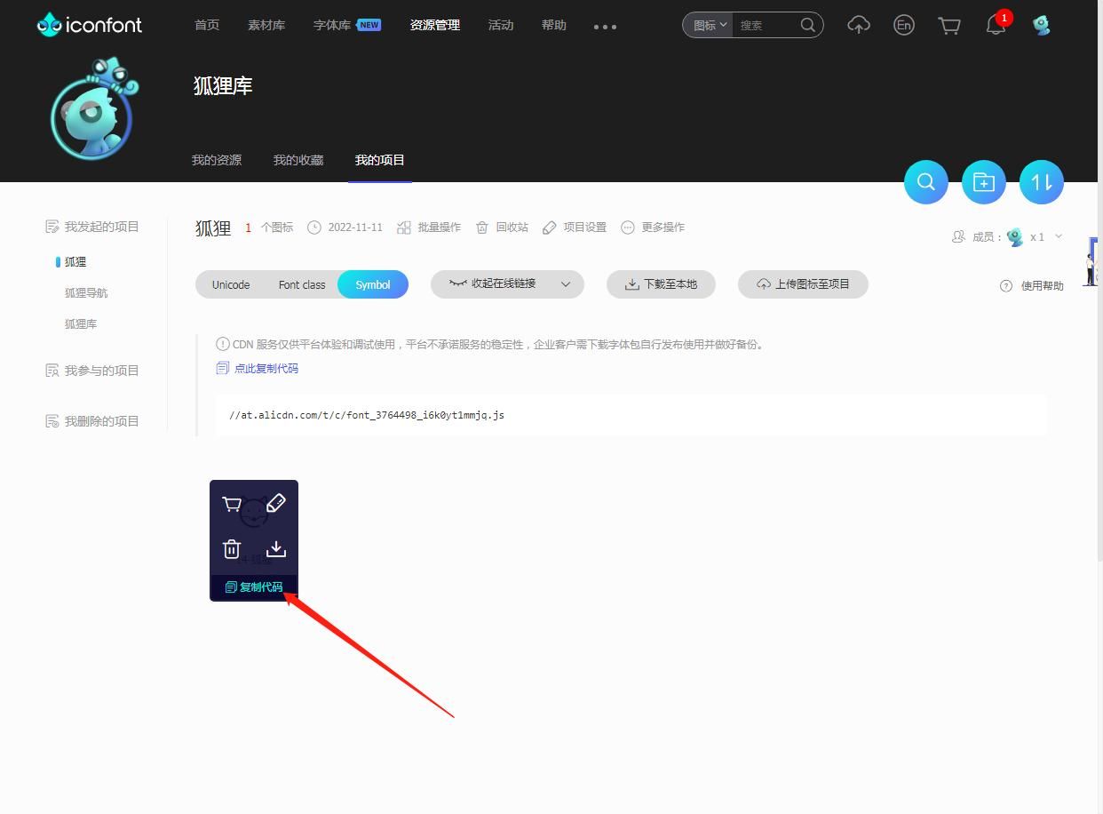Click the edit pencil icon on icon card
The height and width of the screenshot is (814, 1103).
(x=276, y=504)
